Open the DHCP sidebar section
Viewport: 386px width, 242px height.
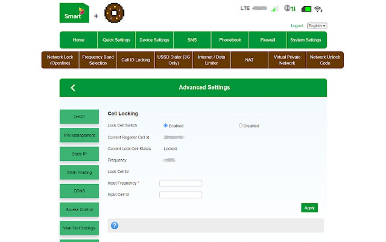[x=79, y=116]
